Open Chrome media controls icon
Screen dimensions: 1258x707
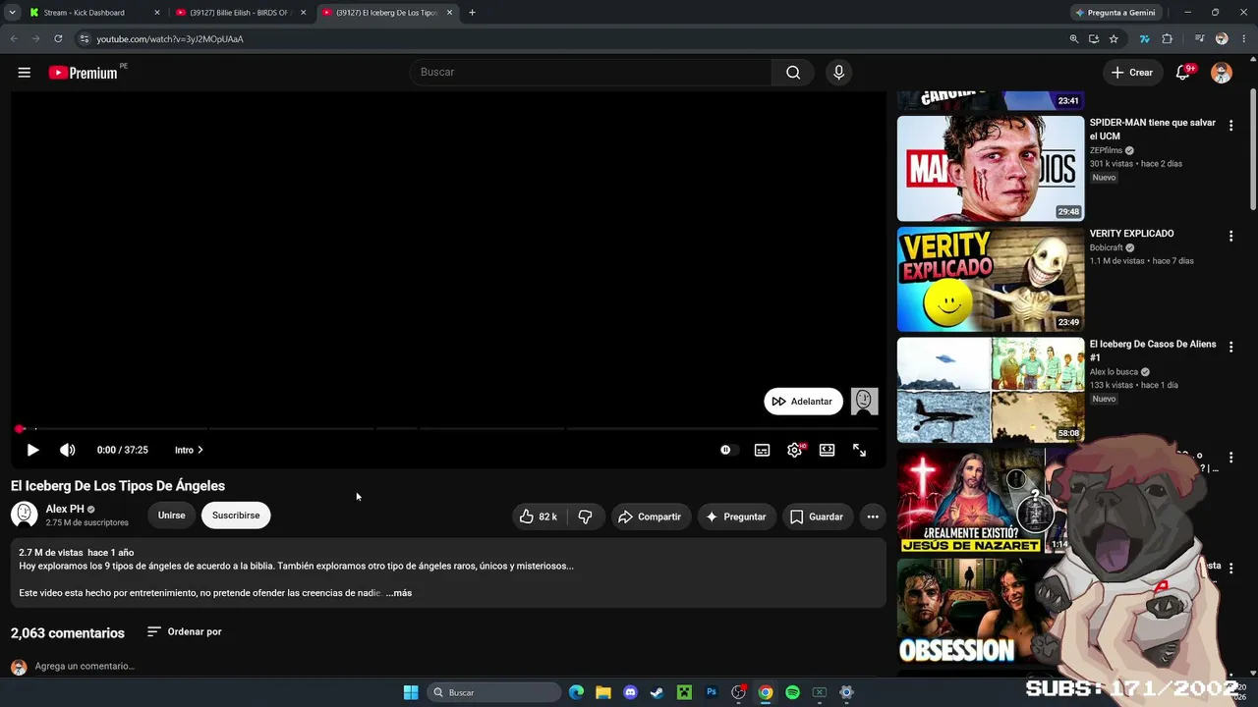click(x=1200, y=39)
